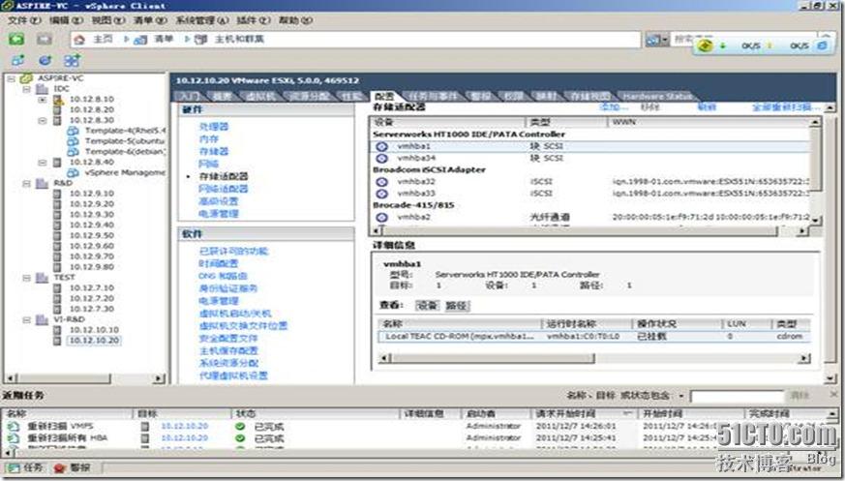Switch to the 摘要 tab
Image resolution: width=845 pixels, height=481 pixels.
pyautogui.click(x=222, y=97)
